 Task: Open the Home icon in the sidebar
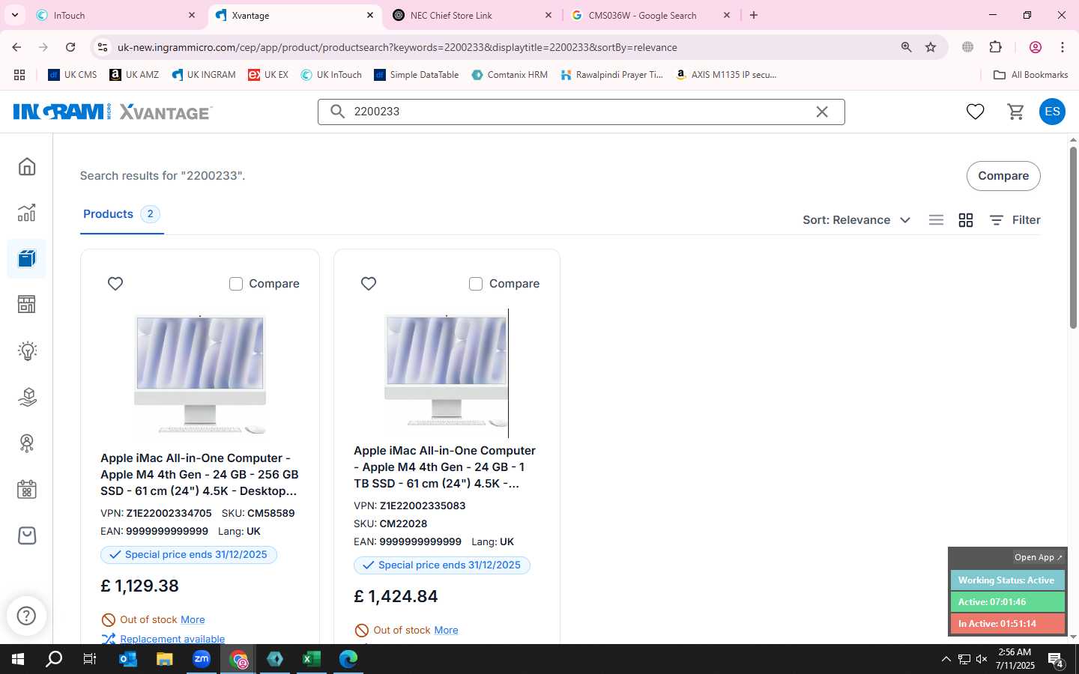click(27, 166)
